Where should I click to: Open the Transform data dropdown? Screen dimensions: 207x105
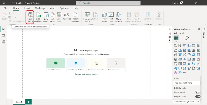87,17
